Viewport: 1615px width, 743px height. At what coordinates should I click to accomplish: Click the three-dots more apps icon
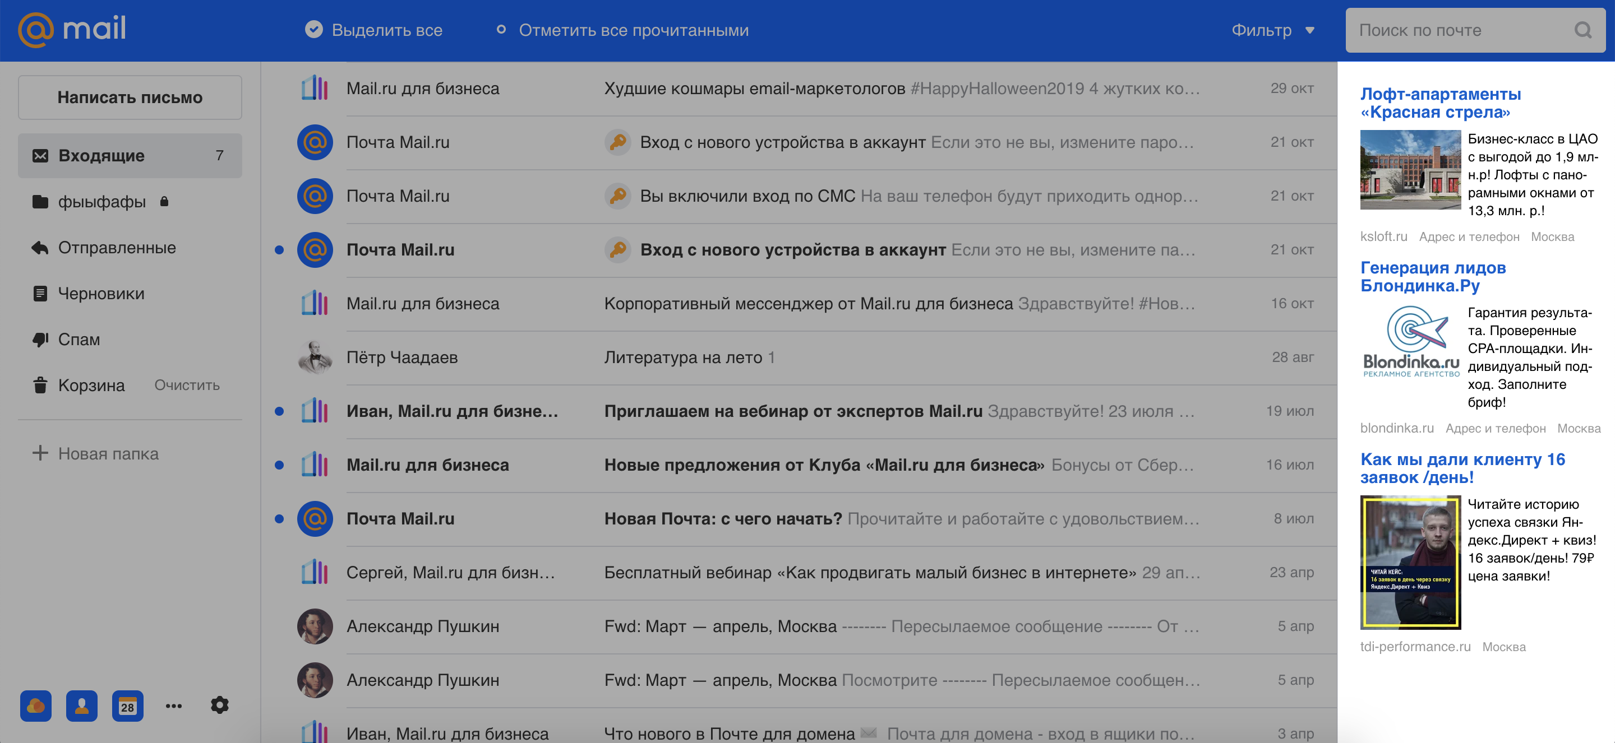174,706
